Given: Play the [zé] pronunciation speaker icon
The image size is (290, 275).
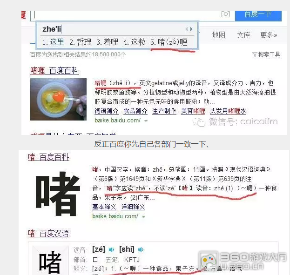Looking at the screenshot, I should coord(111,250).
